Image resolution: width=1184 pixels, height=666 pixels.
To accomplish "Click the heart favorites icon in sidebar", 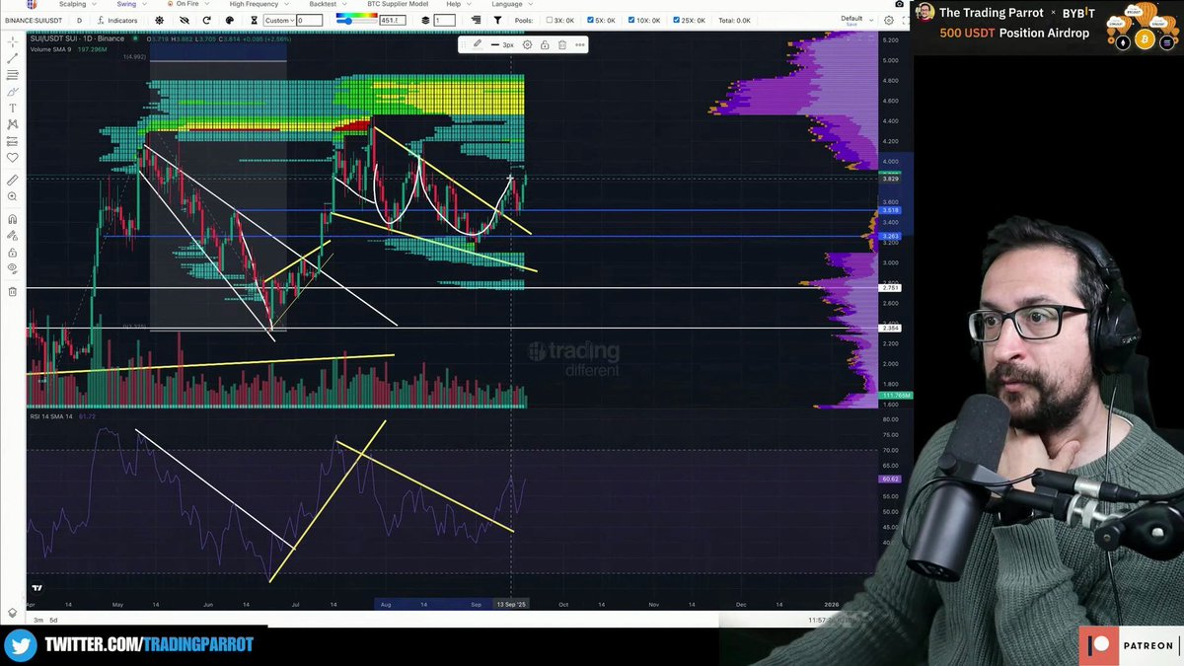I will pyautogui.click(x=12, y=158).
